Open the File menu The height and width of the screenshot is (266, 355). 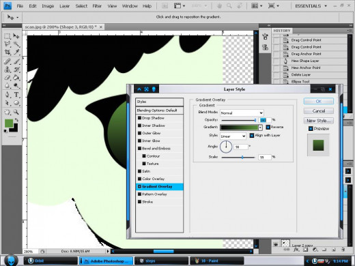tap(20, 6)
